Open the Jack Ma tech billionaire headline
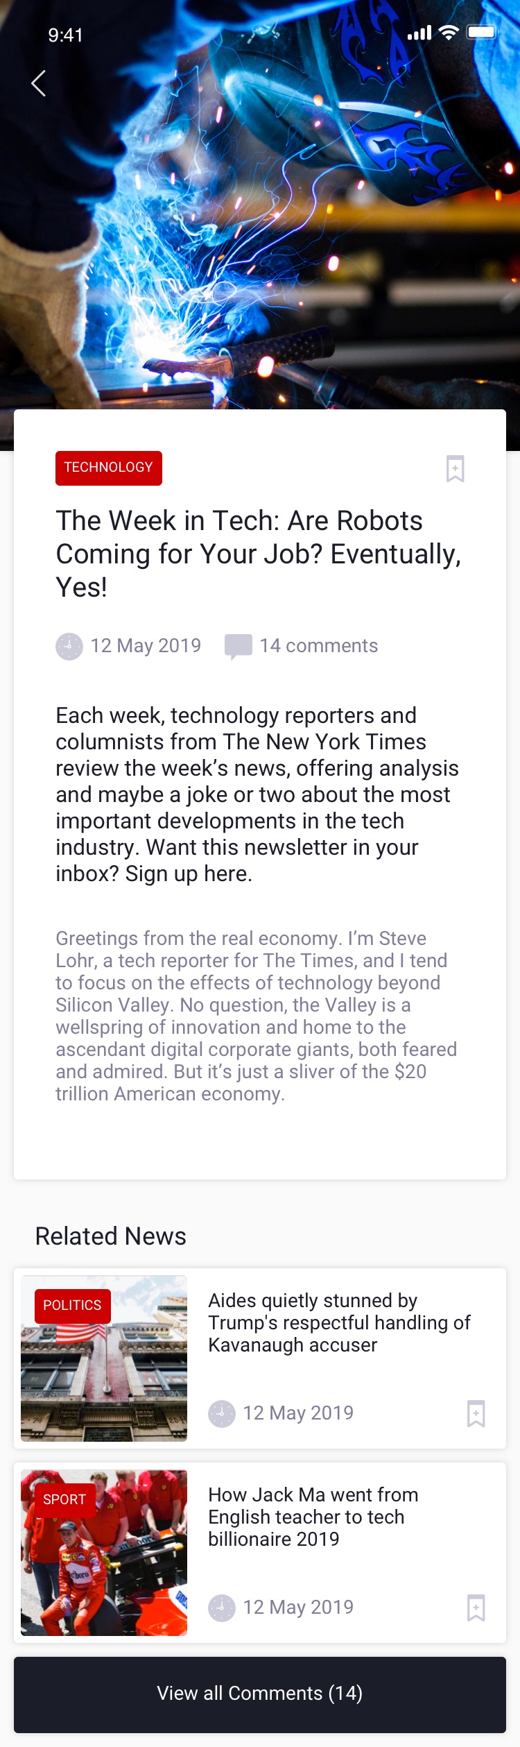 (313, 1517)
